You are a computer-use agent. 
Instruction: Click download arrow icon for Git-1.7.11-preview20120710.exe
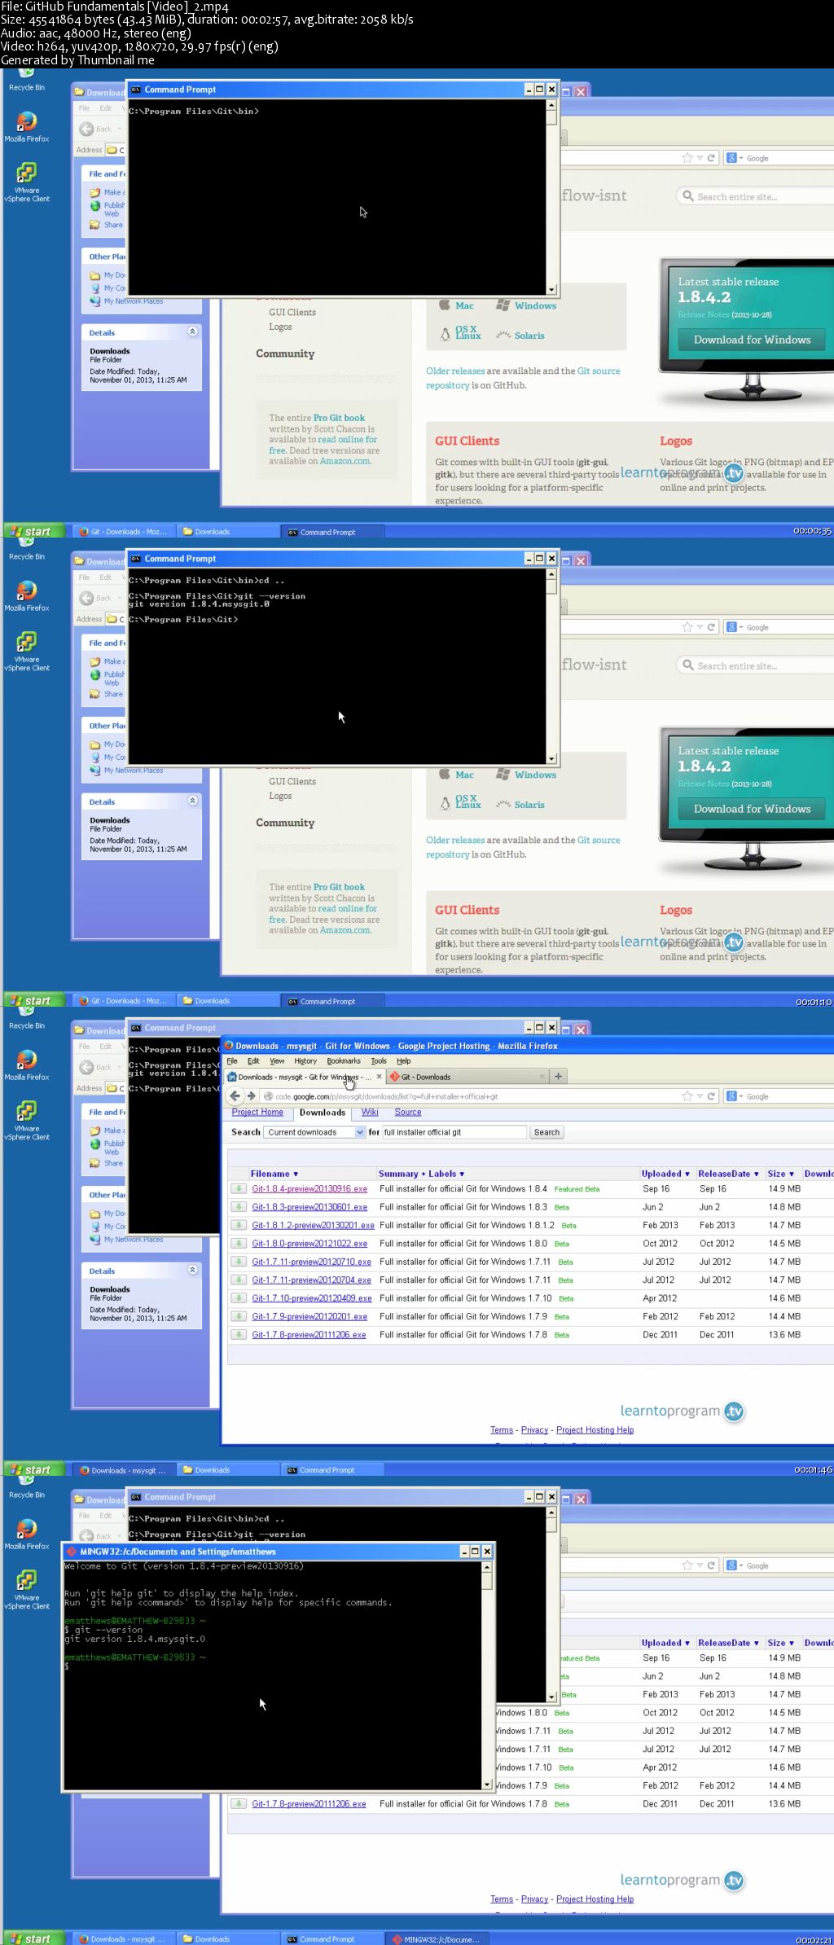[239, 1262]
